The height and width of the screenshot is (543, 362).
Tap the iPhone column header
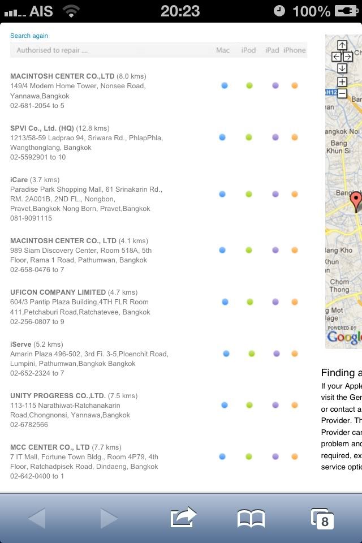294,50
